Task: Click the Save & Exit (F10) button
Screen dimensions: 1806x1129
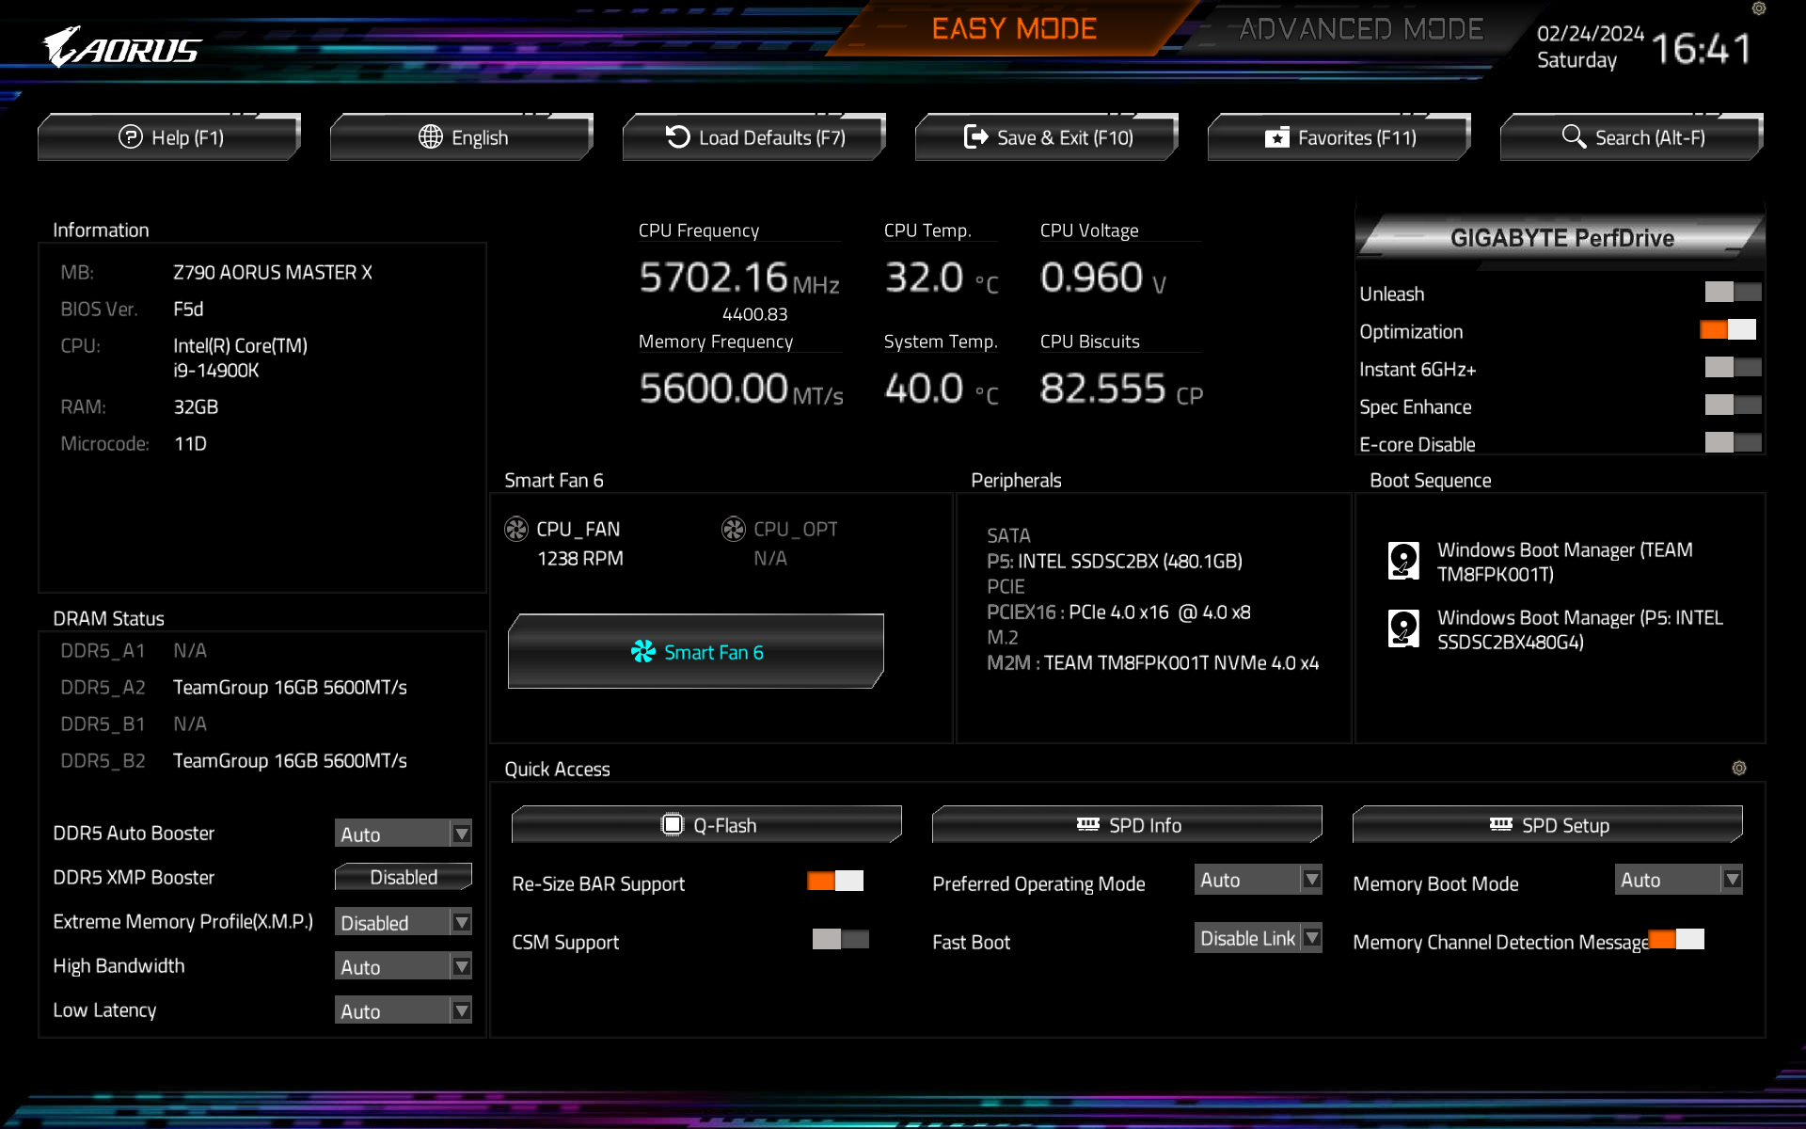Action: click(x=1047, y=137)
